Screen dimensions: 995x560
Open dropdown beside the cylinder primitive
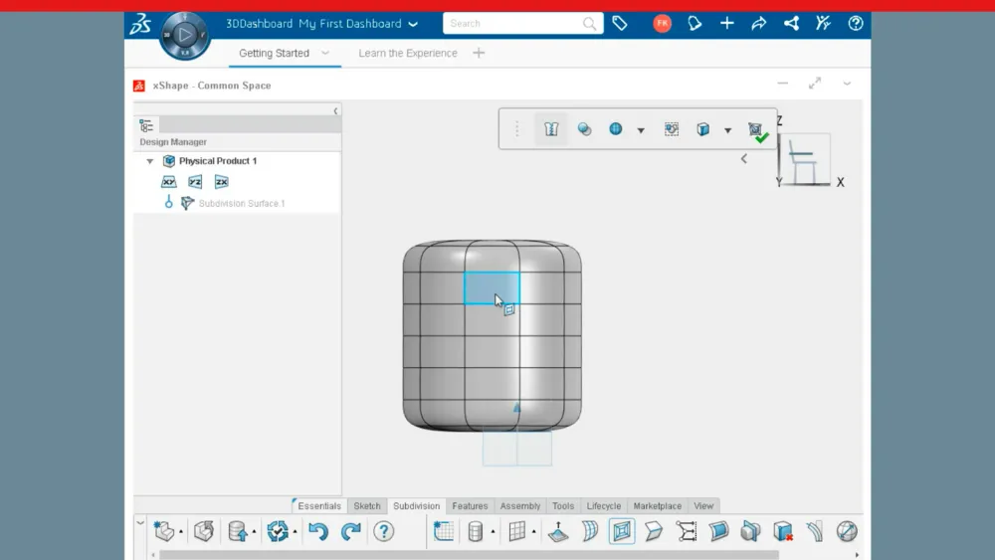[x=494, y=532]
